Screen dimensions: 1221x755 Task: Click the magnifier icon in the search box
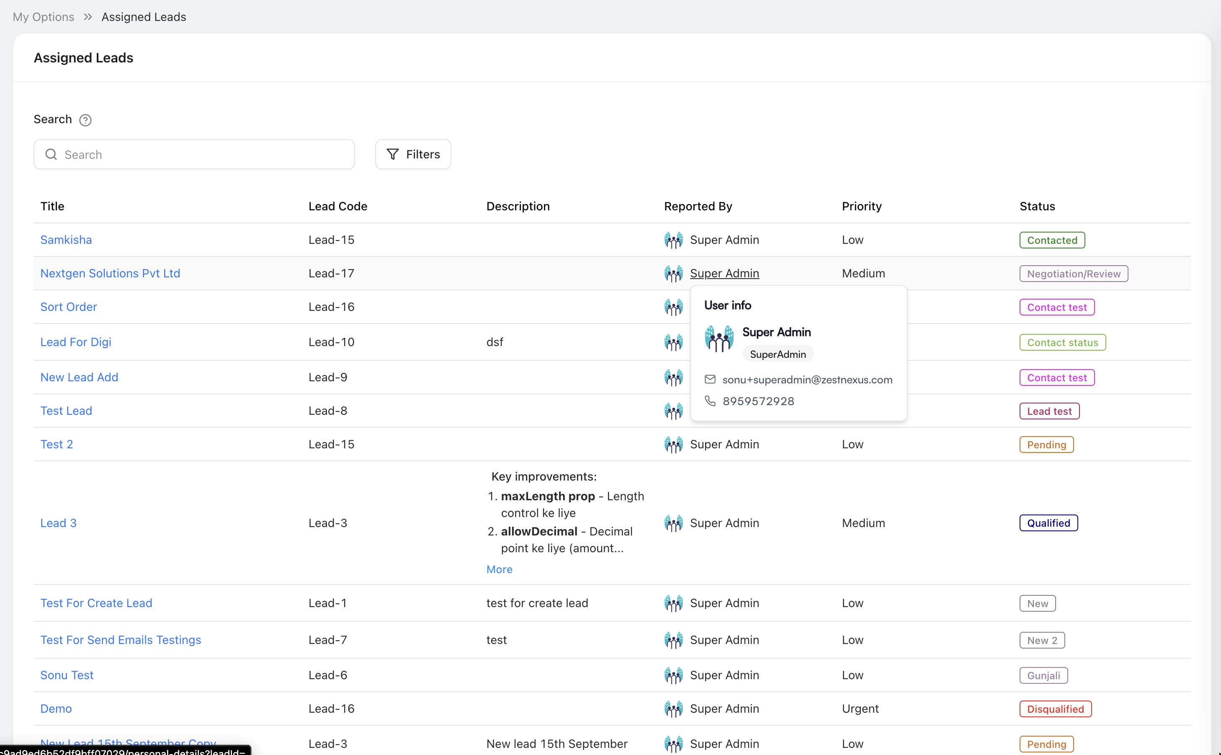(51, 154)
